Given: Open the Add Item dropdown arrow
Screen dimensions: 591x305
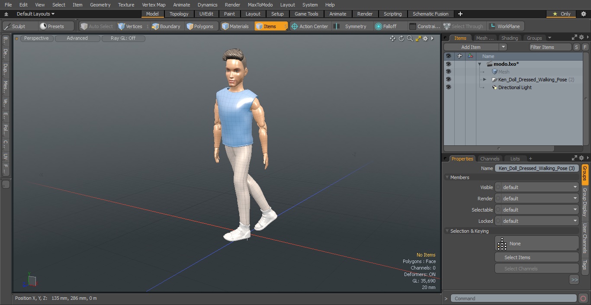Looking at the screenshot, I should click(x=503, y=47).
